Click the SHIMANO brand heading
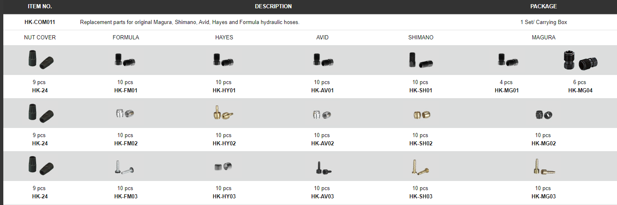Viewport: 617px width, 205px height. tap(420, 38)
